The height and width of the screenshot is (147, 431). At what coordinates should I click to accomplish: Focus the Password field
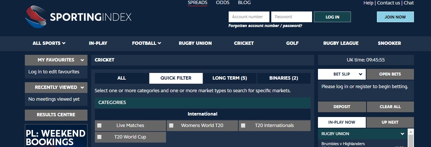point(292,17)
